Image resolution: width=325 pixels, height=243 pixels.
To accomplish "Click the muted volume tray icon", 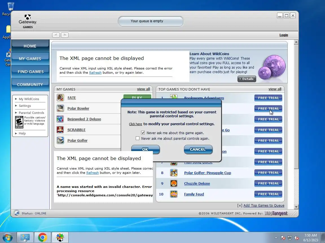I will tap(297, 238).
